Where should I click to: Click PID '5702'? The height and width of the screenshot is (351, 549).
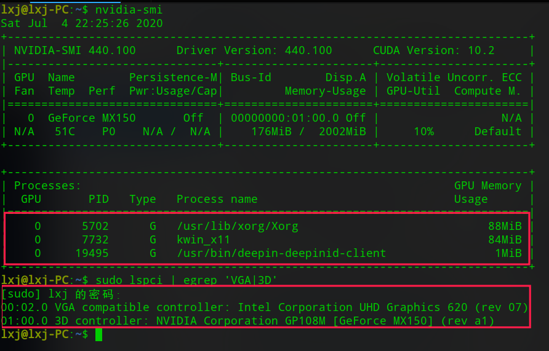click(95, 226)
